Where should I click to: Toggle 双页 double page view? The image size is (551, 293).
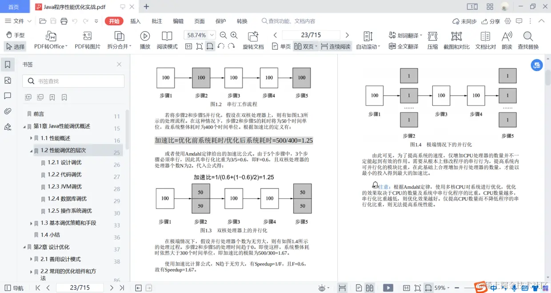306,46
